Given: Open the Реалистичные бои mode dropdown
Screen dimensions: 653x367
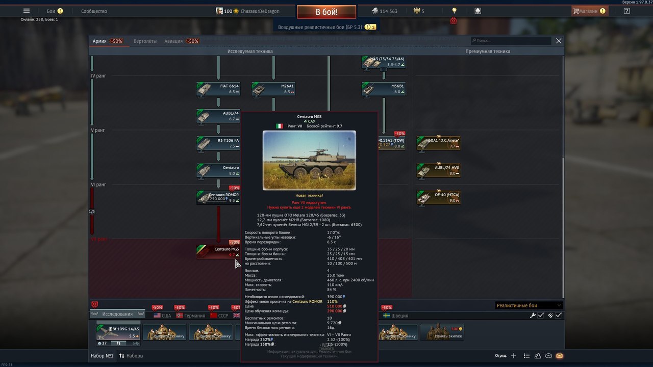Looking at the screenshot, I should coord(529,305).
